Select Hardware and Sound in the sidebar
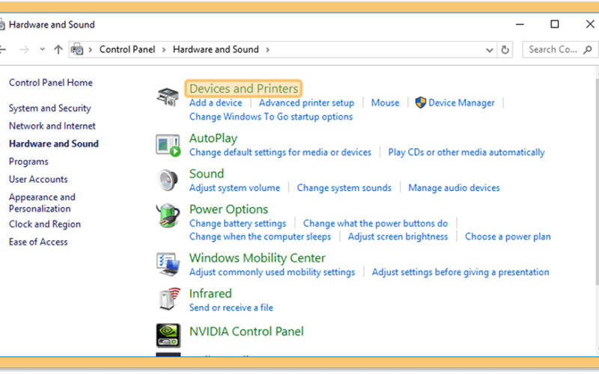 point(54,144)
